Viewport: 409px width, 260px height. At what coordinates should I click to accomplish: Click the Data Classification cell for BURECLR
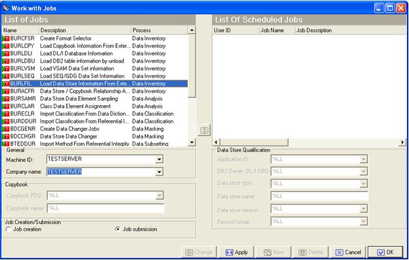[153, 114]
